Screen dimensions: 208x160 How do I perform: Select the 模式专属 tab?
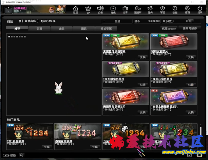(x=106, y=28)
